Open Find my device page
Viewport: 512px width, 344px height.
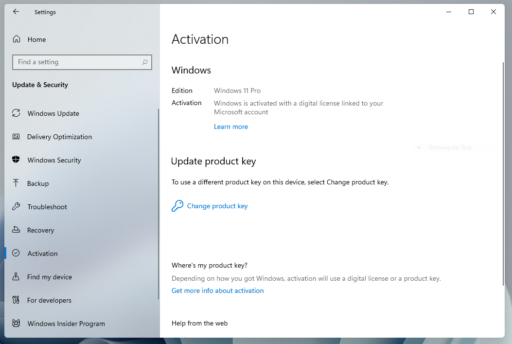pyautogui.click(x=82, y=277)
